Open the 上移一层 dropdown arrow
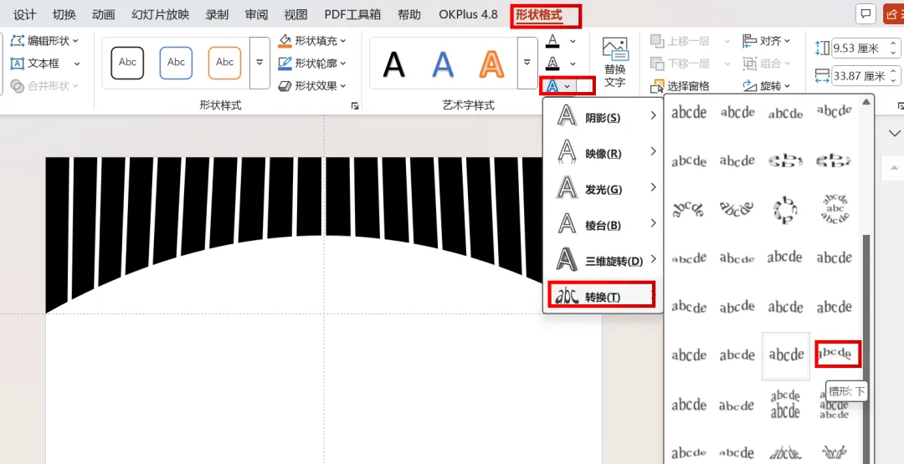Viewport: 904px width, 464px height. [x=727, y=41]
